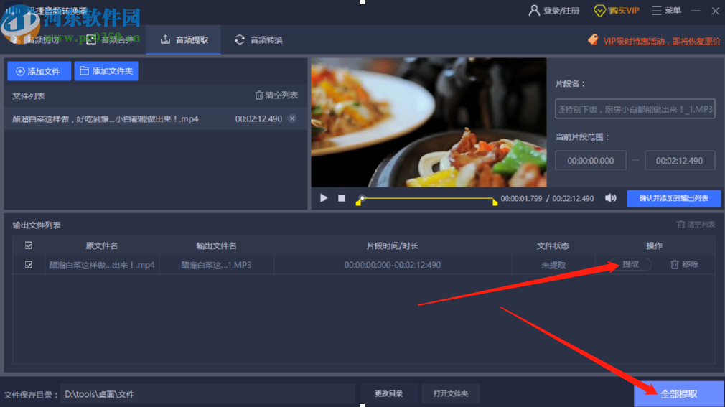The image size is (725, 407).
Task: Click the 未提取 status cell
Action: click(553, 265)
